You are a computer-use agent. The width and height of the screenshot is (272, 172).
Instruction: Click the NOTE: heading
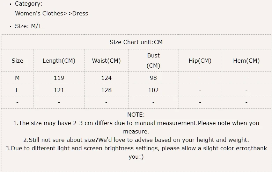click(x=136, y=115)
